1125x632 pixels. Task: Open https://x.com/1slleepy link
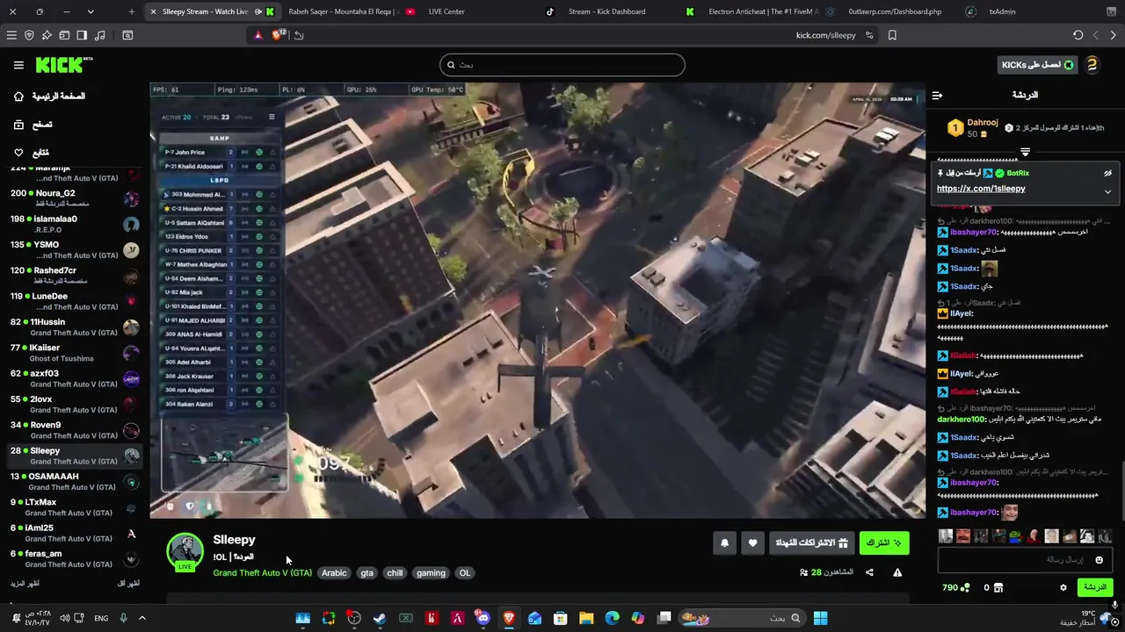(x=981, y=189)
